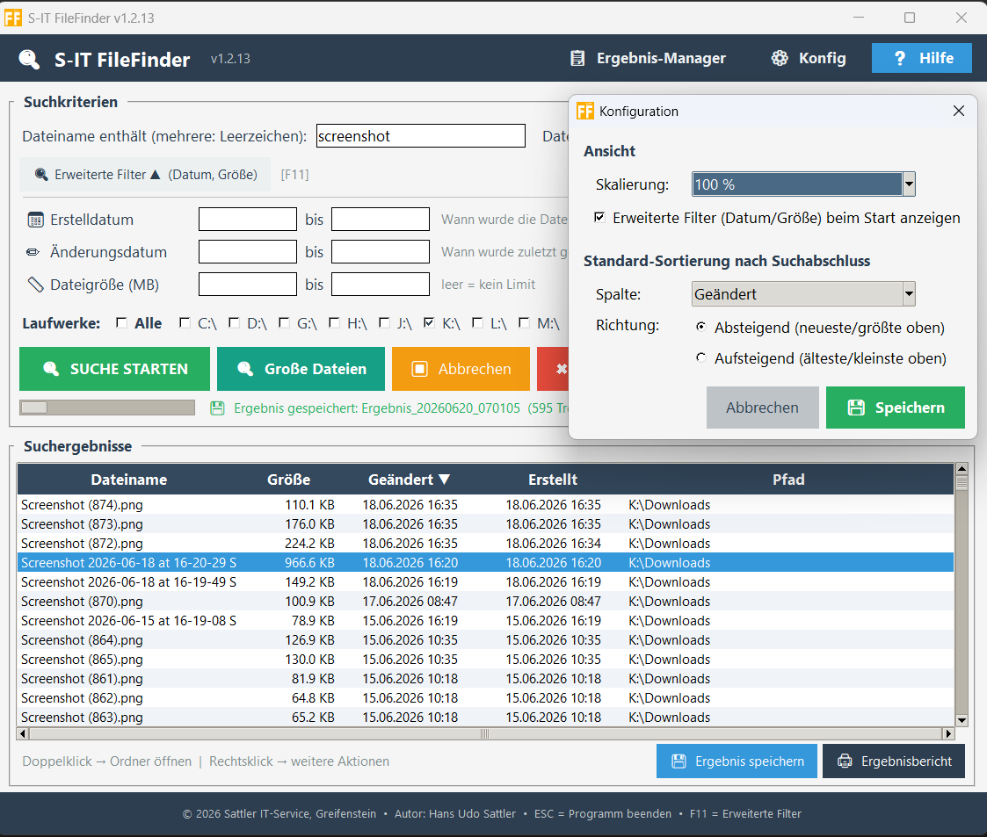Click the Erstelldatum calendar icon
This screenshot has height=837, width=987.
[35, 220]
